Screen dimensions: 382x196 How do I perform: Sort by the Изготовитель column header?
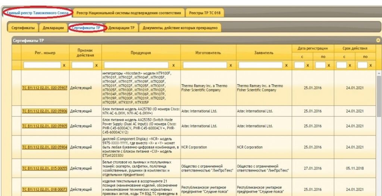tap(208, 52)
